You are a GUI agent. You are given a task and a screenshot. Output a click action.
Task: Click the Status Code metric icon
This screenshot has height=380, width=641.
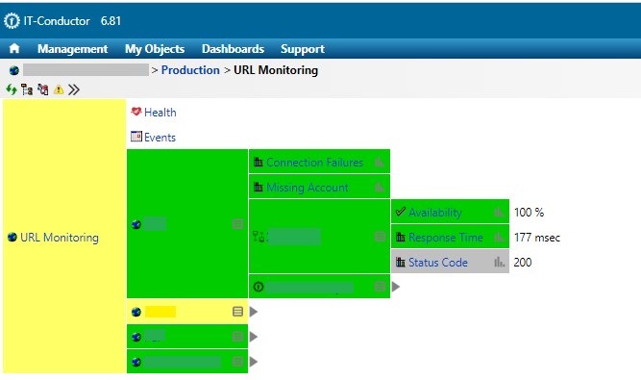point(401,262)
